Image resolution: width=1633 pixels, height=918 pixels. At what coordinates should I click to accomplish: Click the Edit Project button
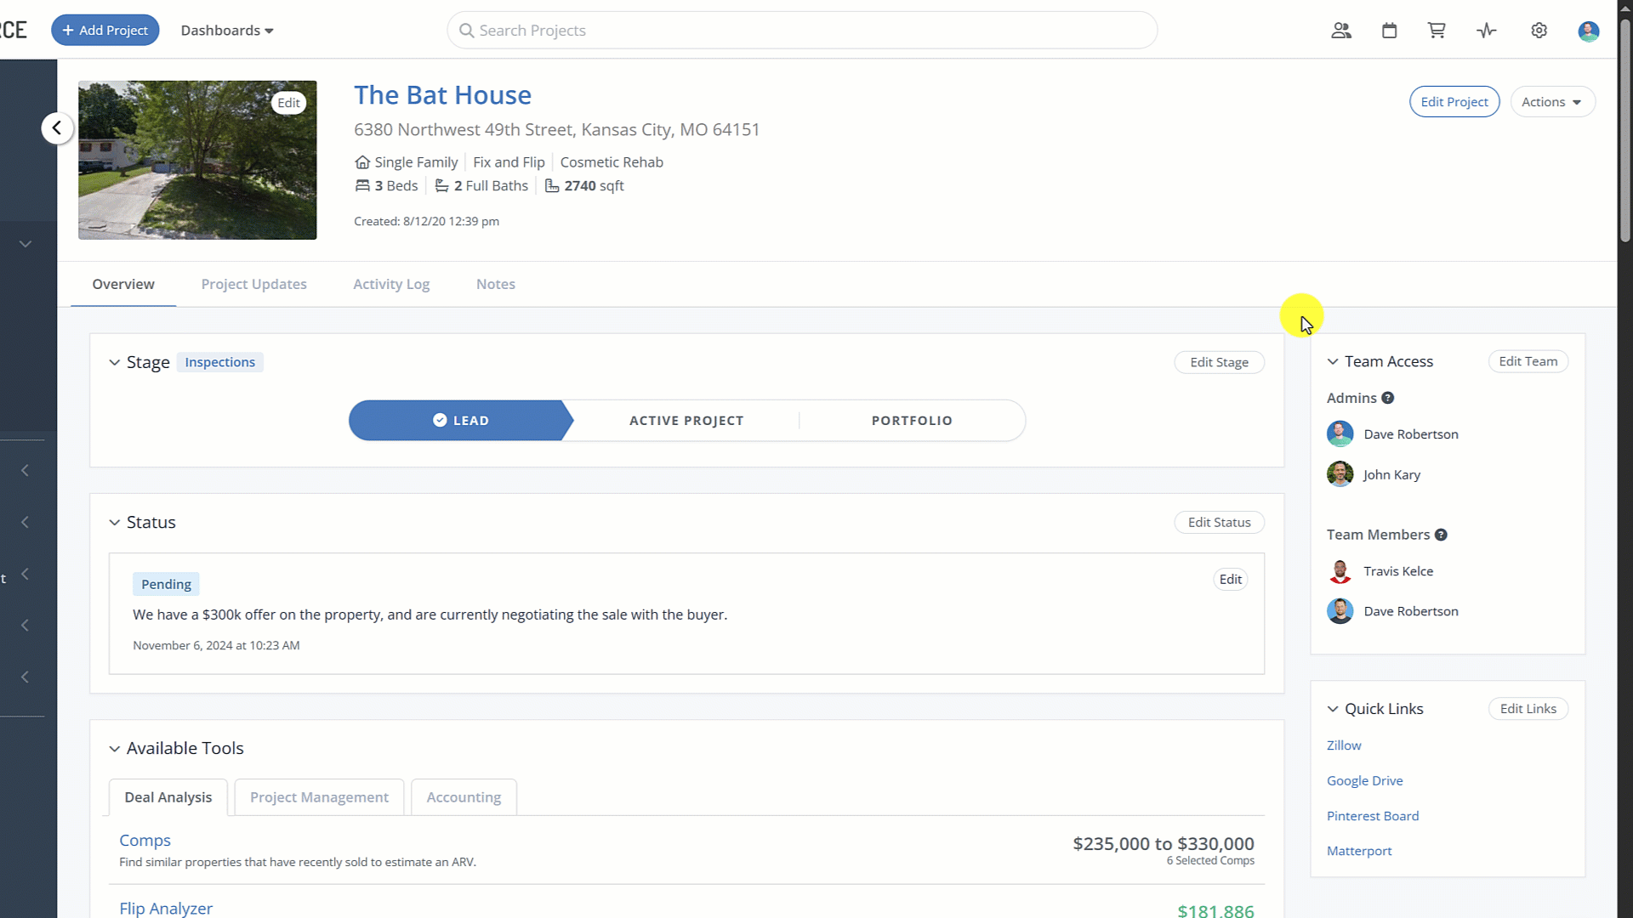click(1454, 102)
